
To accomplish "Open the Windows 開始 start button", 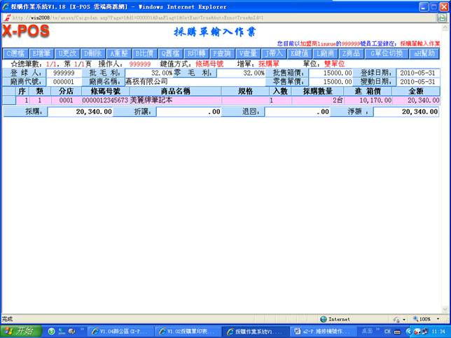I will (21, 331).
